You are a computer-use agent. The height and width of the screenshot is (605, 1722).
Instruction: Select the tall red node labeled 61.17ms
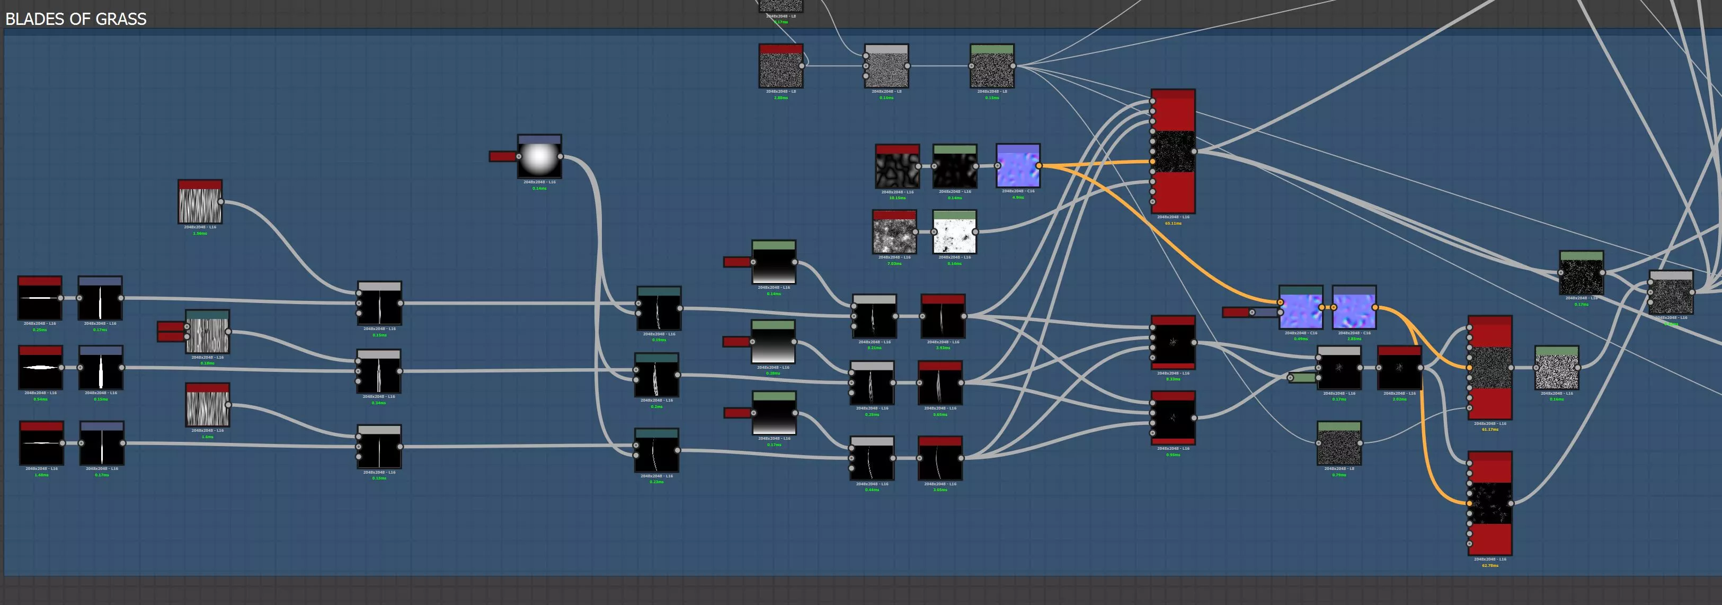(1489, 368)
